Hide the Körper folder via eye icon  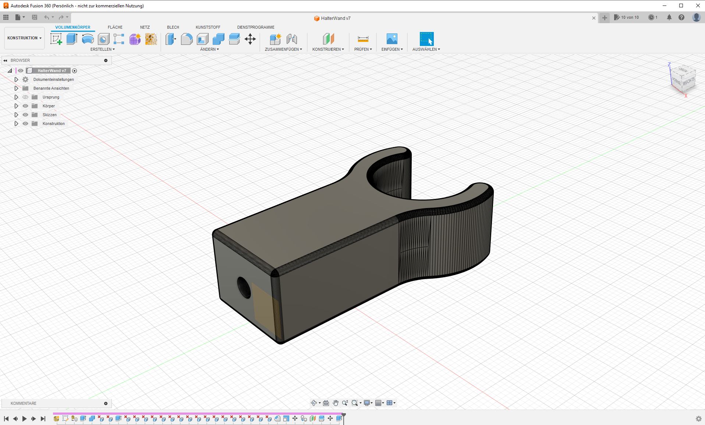[25, 106]
